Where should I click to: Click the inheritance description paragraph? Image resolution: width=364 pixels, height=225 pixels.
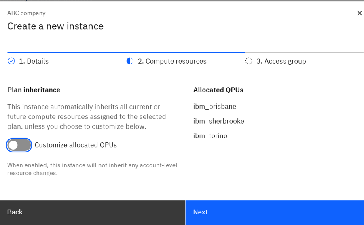(x=87, y=117)
